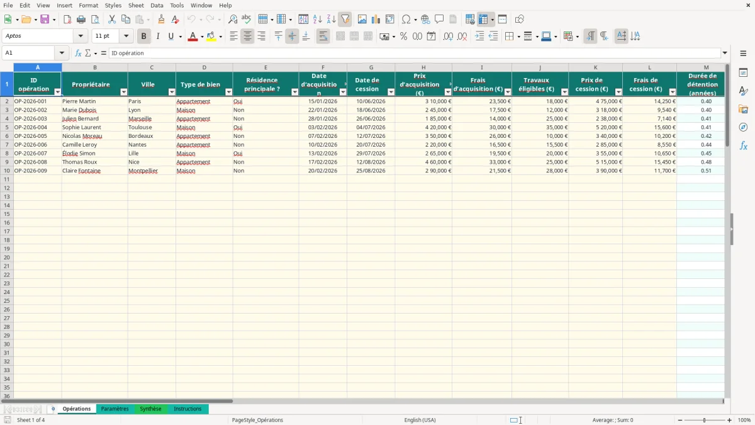The width and height of the screenshot is (755, 425).
Task: Open the Data menu
Action: click(157, 5)
